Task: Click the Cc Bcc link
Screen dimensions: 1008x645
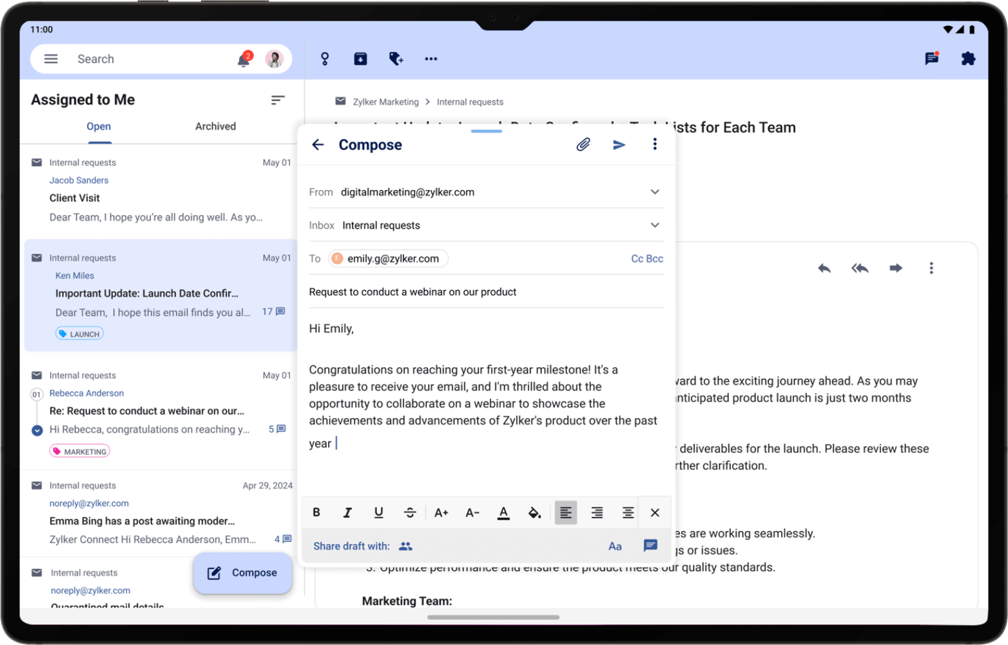Action: click(647, 258)
